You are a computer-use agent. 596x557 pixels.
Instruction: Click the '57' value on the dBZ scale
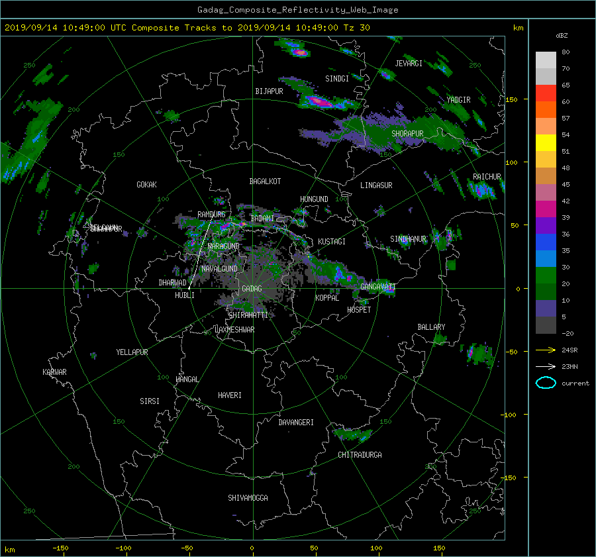tap(566, 119)
